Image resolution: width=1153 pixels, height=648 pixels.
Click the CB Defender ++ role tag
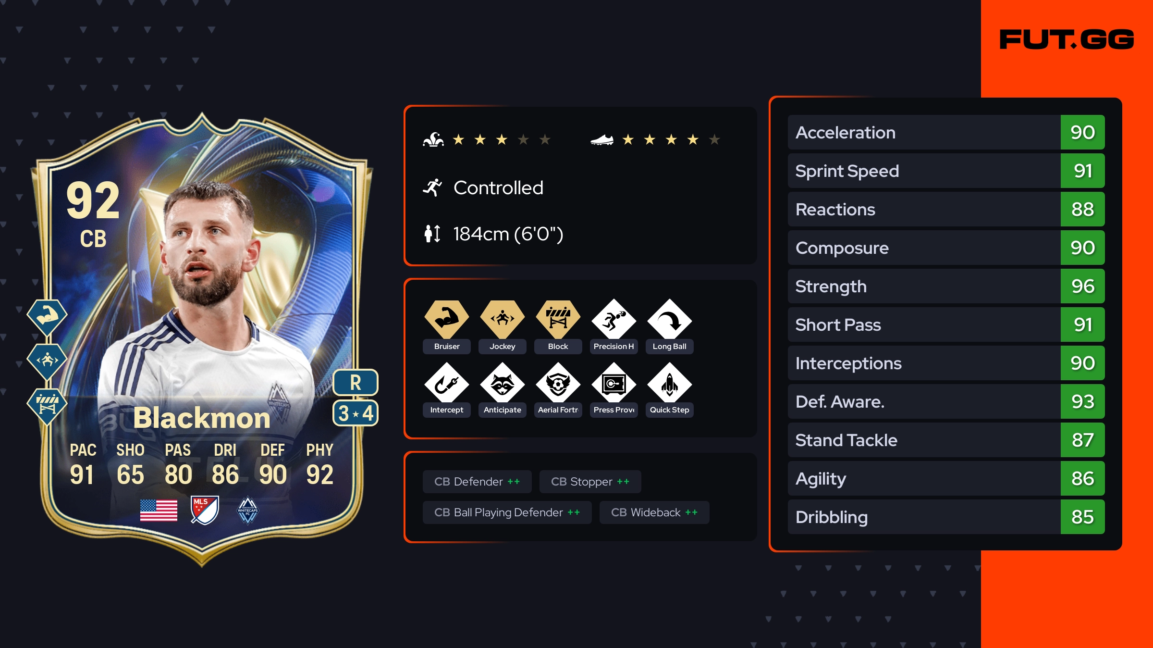tap(477, 482)
